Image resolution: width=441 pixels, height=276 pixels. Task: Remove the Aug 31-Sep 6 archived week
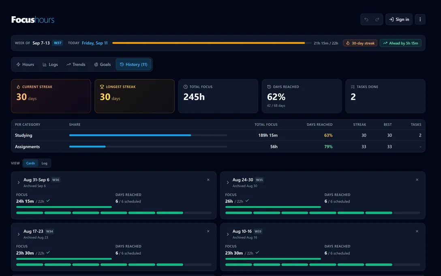point(208,180)
